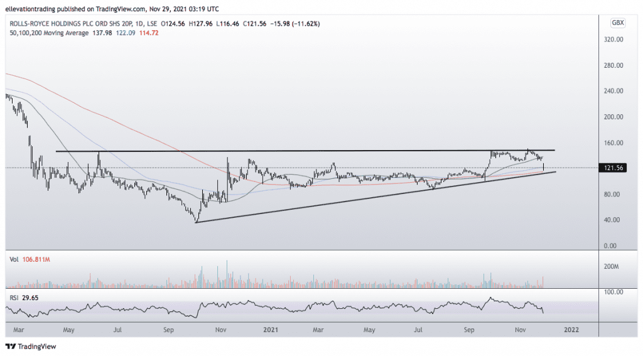
Task: Click the first Sep label on time axis
Action: 168,330
